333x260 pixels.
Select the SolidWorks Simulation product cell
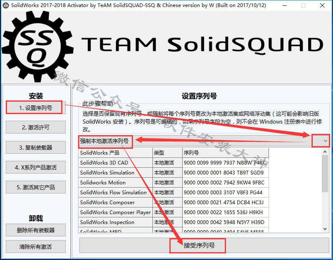point(116,173)
